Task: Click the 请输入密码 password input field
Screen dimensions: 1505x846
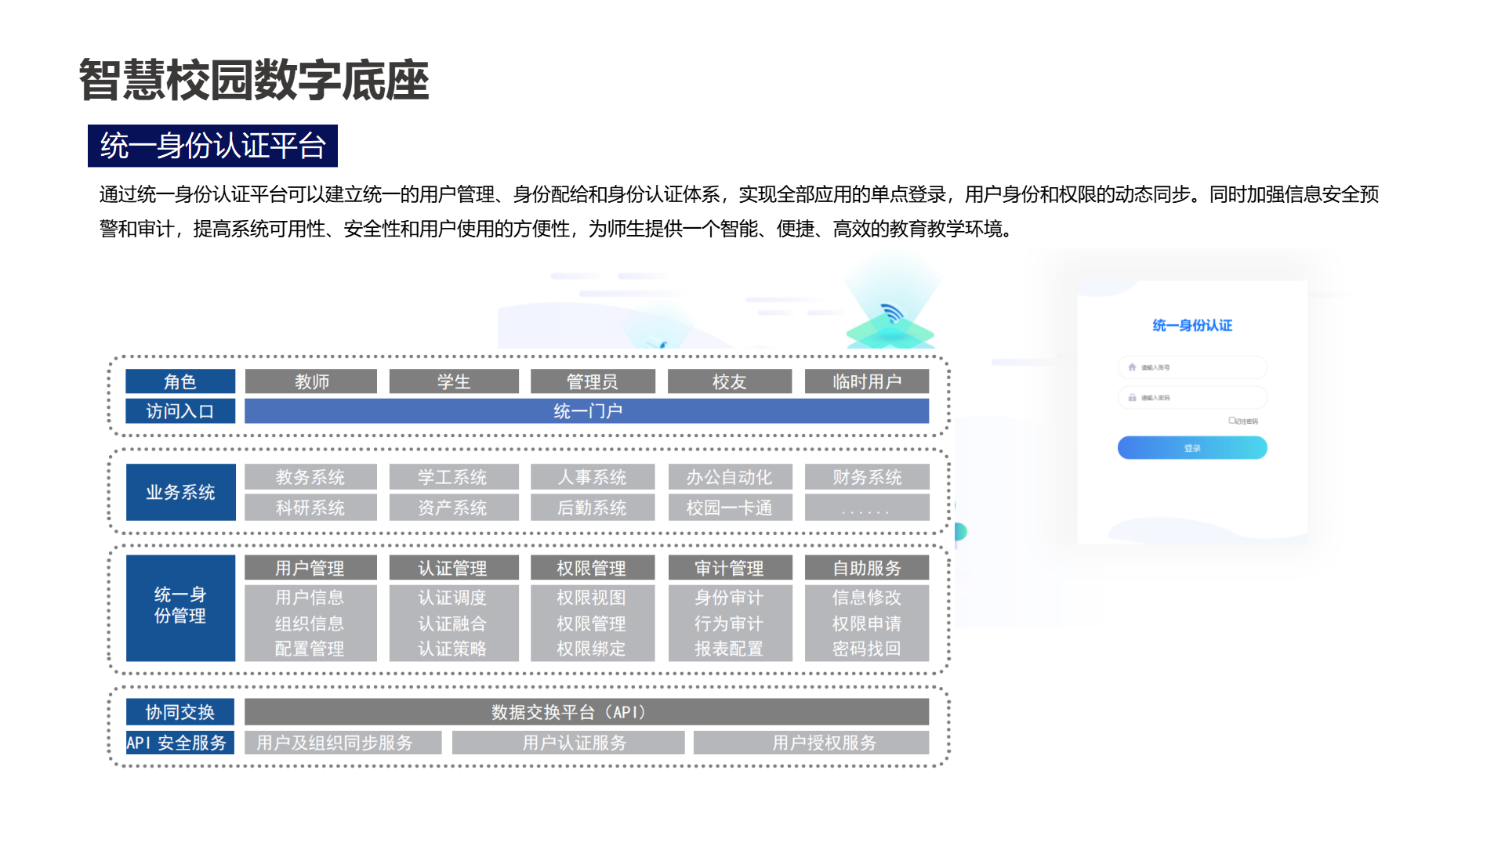Action: (x=1191, y=397)
